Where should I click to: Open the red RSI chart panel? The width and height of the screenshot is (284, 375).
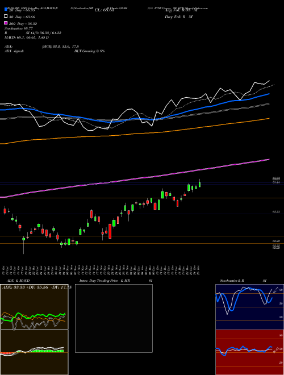click(x=249, y=352)
